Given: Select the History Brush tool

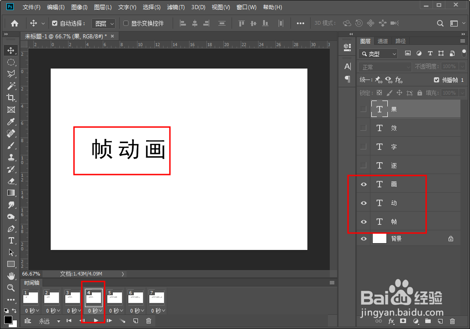Looking at the screenshot, I should pos(11,169).
